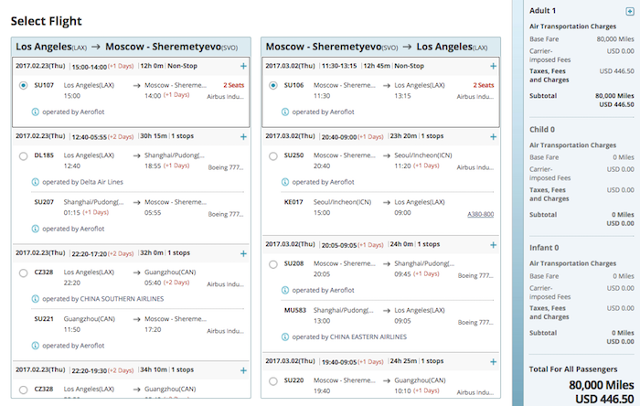Click MU583 flight number text
640x406 pixels.
(x=295, y=310)
